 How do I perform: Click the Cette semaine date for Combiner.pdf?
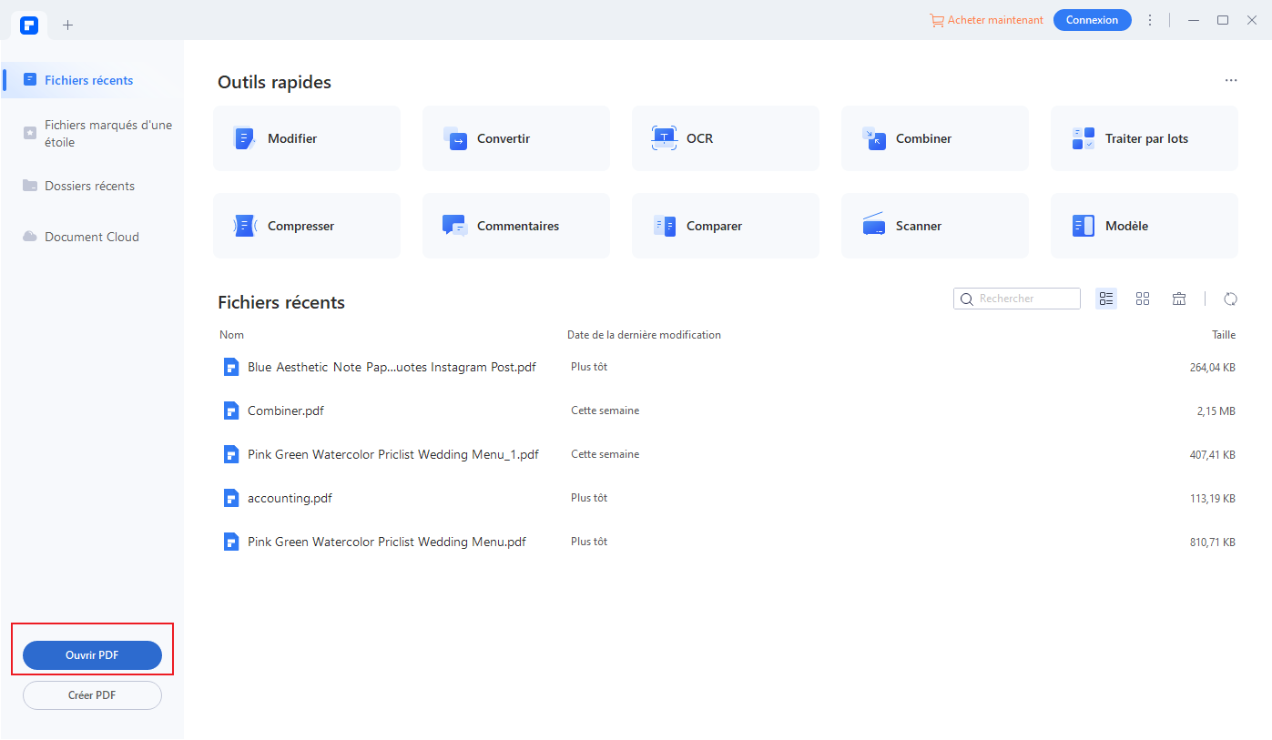click(x=605, y=411)
